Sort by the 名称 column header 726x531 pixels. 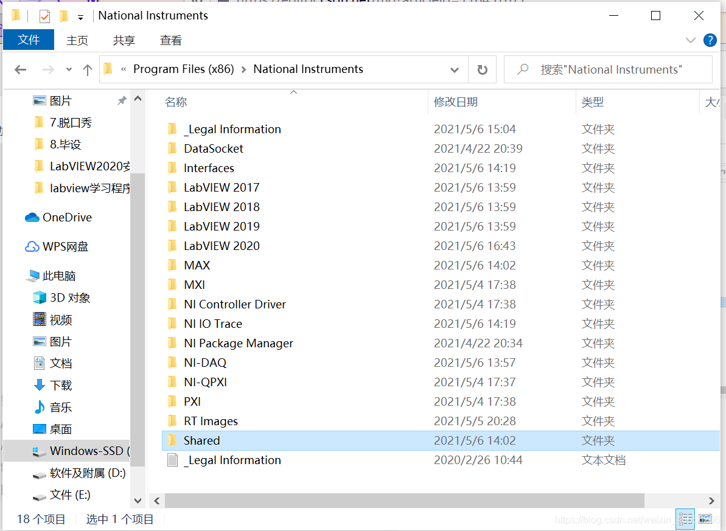[176, 102]
